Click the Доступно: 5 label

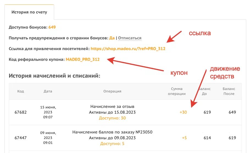[112, 144]
